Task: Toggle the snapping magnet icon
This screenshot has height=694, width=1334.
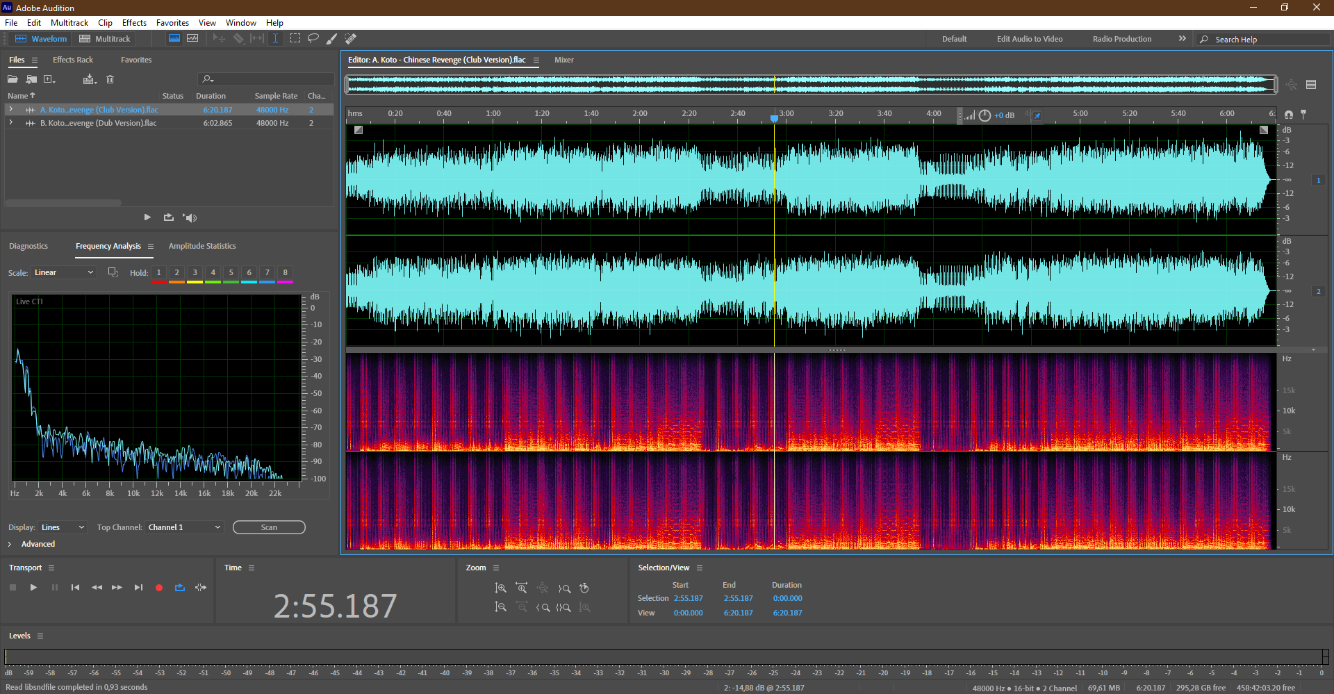Action: (1289, 115)
